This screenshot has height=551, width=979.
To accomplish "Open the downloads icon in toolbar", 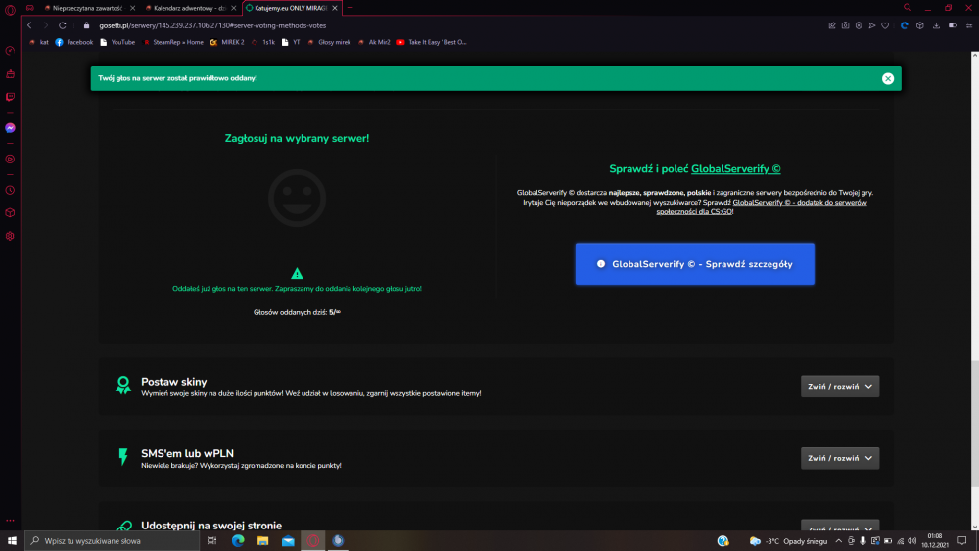I will (x=936, y=25).
